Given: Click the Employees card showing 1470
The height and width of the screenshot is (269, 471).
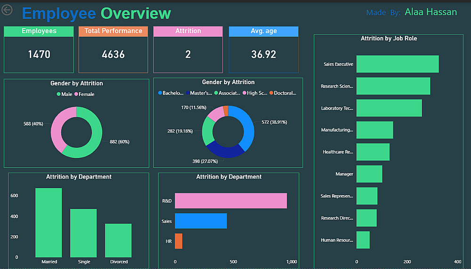Looking at the screenshot, I should click(39, 49).
